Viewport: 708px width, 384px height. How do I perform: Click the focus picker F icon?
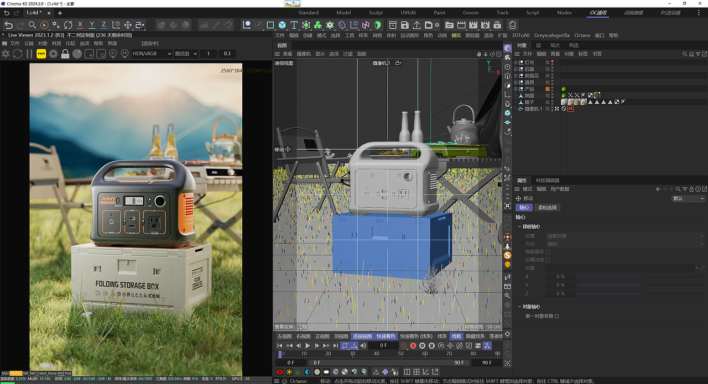[x=113, y=54]
